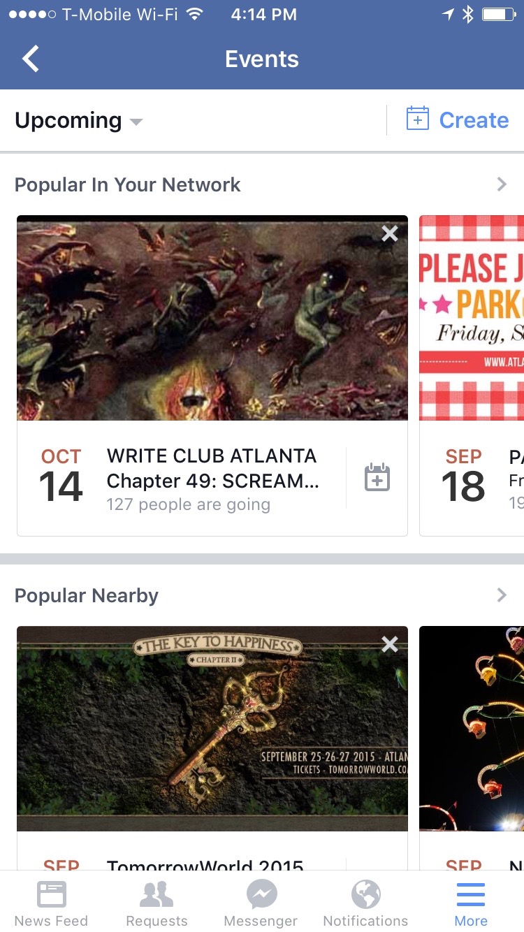524x932 pixels.
Task: Open the ferris wheel event image
Action: click(472, 728)
